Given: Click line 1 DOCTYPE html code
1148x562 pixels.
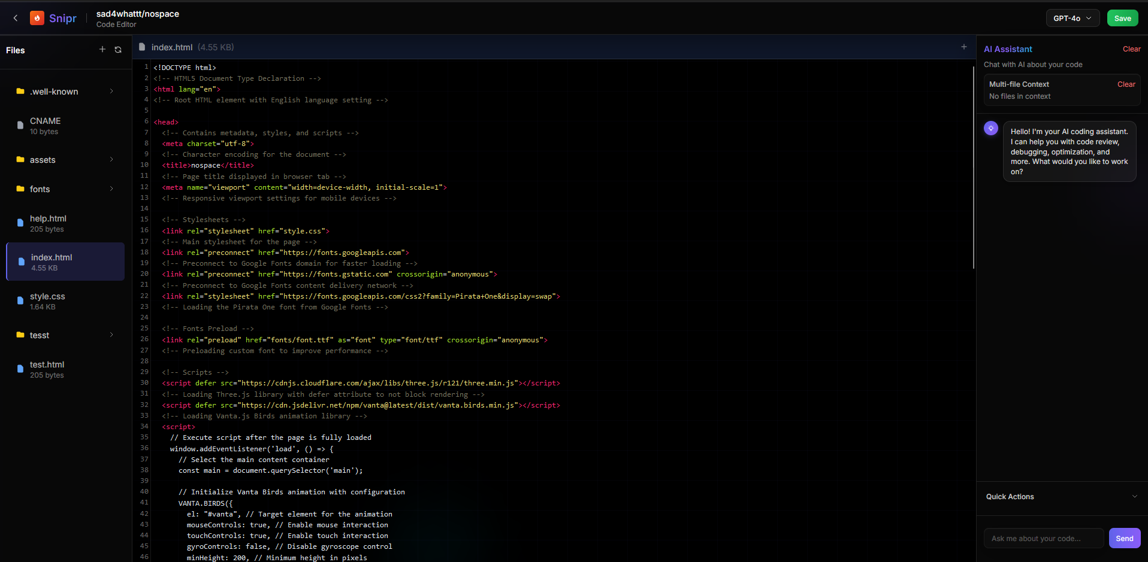Looking at the screenshot, I should pos(185,68).
